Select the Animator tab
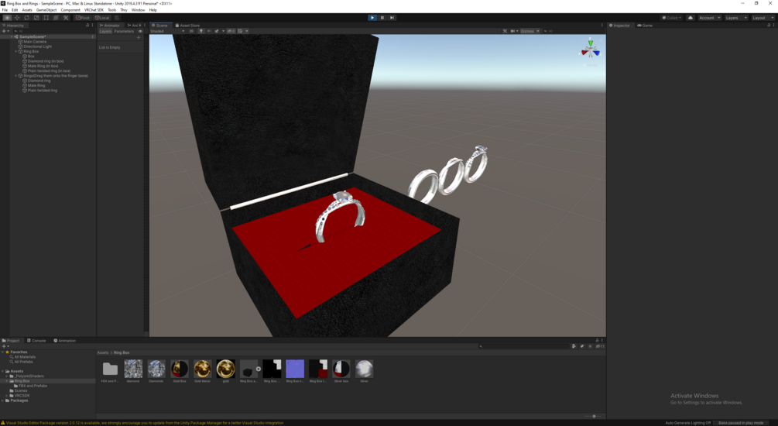 click(110, 26)
